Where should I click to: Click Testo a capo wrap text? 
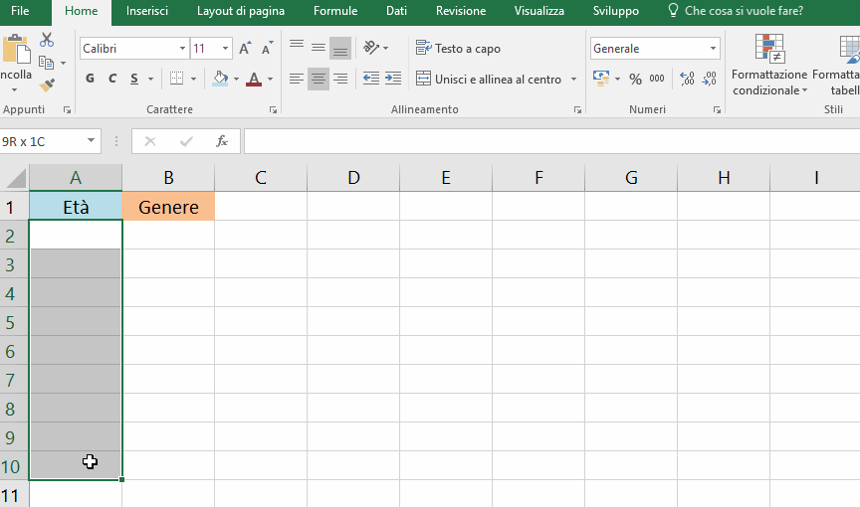[458, 48]
